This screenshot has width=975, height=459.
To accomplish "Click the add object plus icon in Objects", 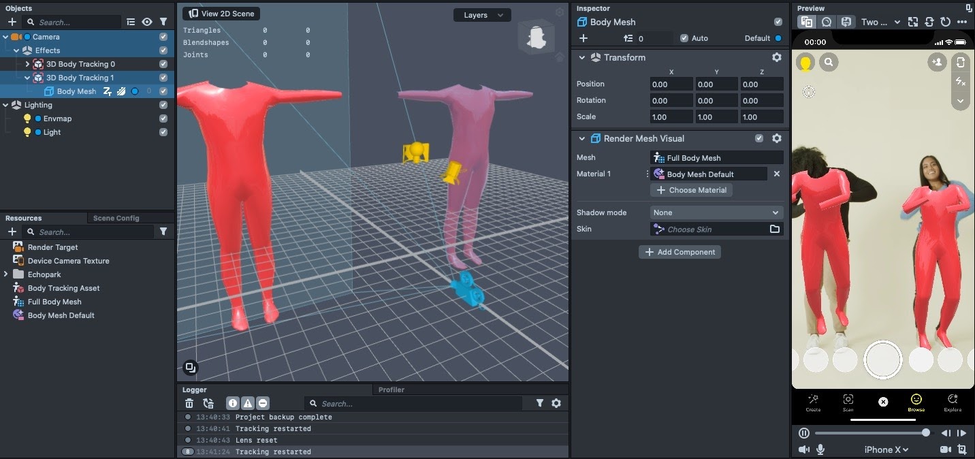I will tap(12, 22).
